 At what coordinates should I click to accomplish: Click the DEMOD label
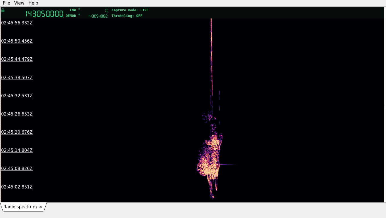(71, 16)
